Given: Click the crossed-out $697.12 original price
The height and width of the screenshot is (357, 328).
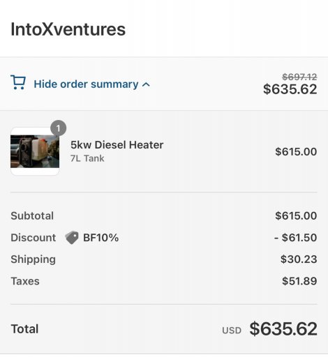Looking at the screenshot, I should tap(299, 77).
